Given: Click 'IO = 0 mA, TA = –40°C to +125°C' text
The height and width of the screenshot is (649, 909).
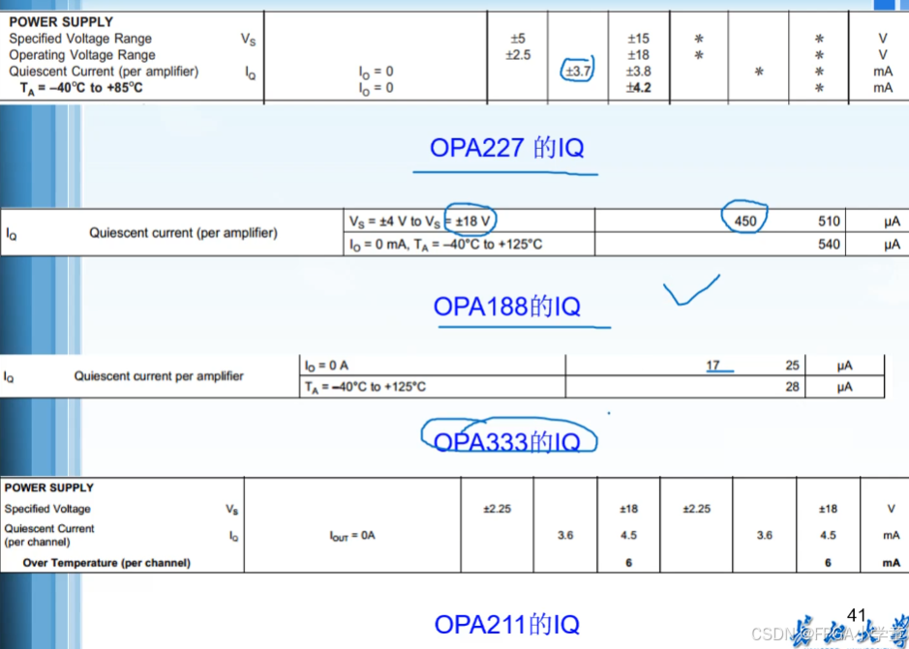Looking at the screenshot, I should (446, 245).
